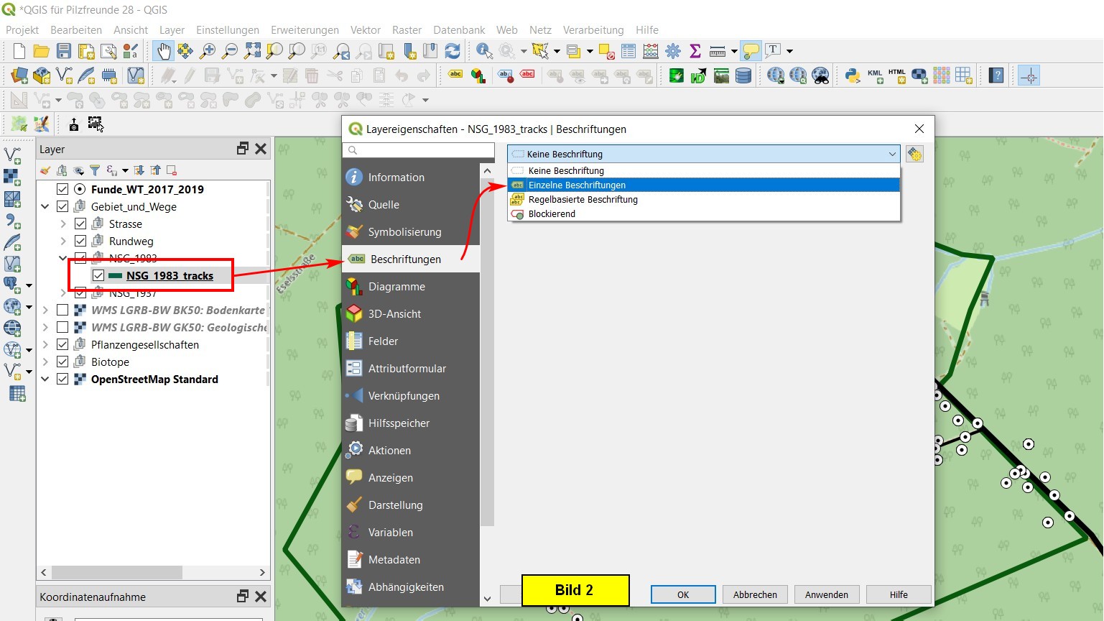Collapse the Gebiet_und_Wege layer group
Image resolution: width=1104 pixels, height=621 pixels.
(45, 207)
